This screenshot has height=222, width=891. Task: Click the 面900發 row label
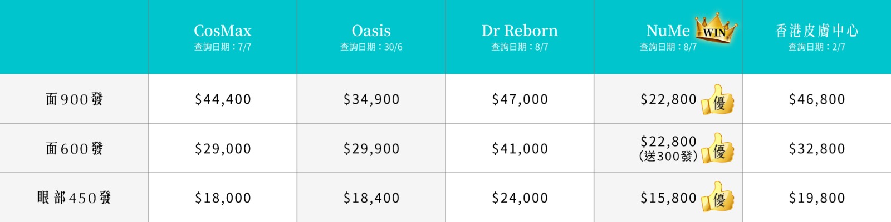coord(74,99)
